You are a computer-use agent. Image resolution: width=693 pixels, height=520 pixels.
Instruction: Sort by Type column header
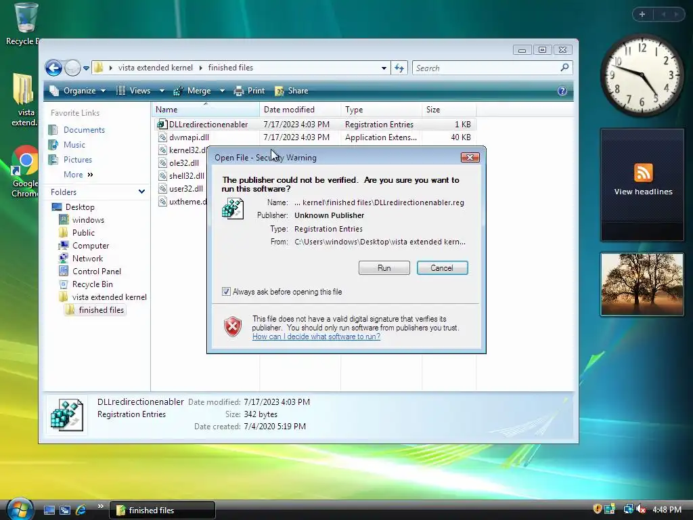pyautogui.click(x=382, y=110)
